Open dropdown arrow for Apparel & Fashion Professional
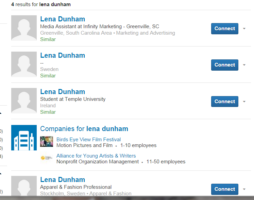The height and width of the screenshot is (200, 254). pyautogui.click(x=244, y=189)
